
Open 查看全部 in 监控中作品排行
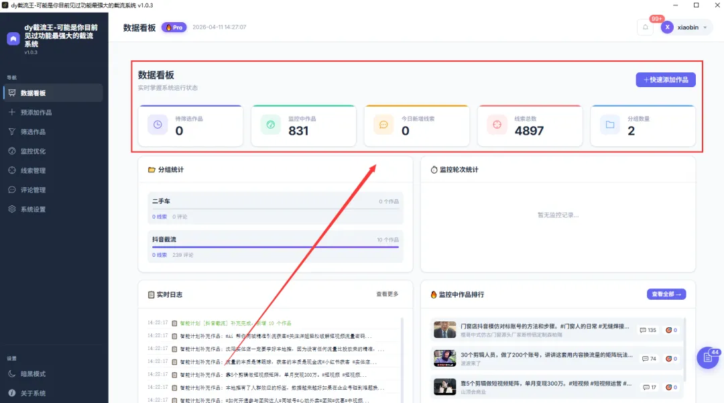click(x=666, y=294)
